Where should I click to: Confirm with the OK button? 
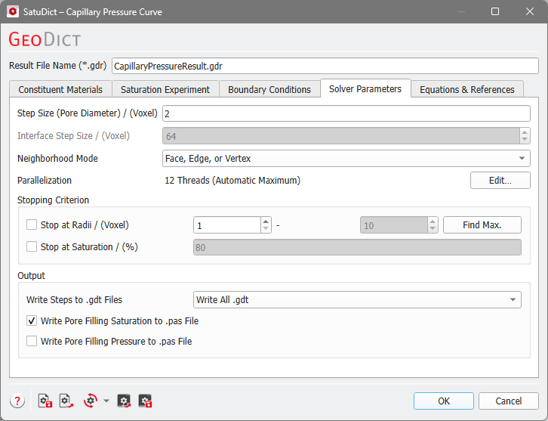tap(444, 401)
